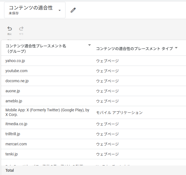Viewport: 186px width, 175px height.
Task: Click ウェブページ cell in the youtube.com row
Action: (x=107, y=71)
